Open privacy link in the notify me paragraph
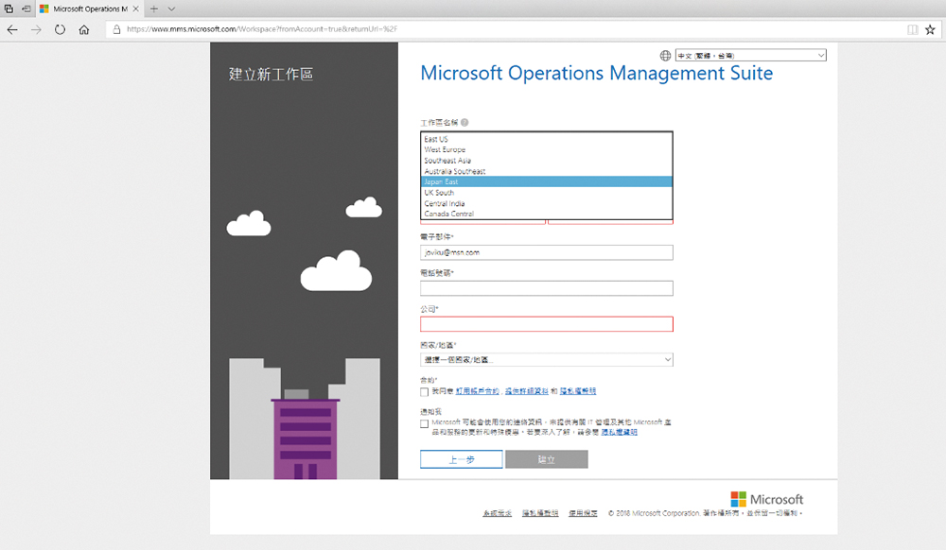Image resolution: width=946 pixels, height=550 pixels. point(619,432)
